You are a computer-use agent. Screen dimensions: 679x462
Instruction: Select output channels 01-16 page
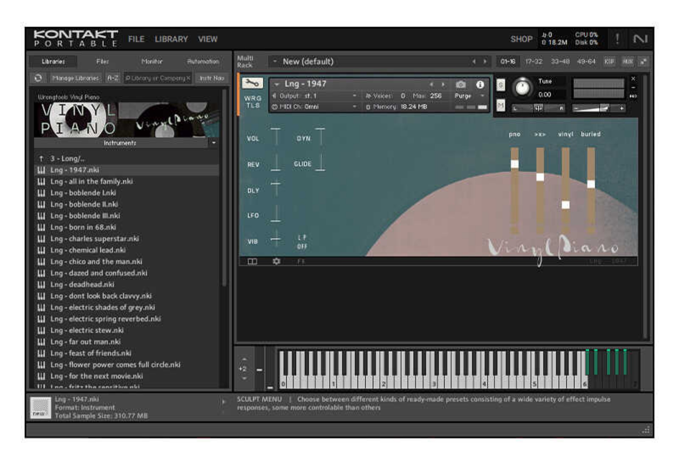click(x=508, y=62)
